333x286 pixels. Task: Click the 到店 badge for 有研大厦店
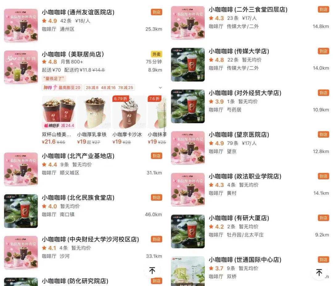(x=323, y=218)
